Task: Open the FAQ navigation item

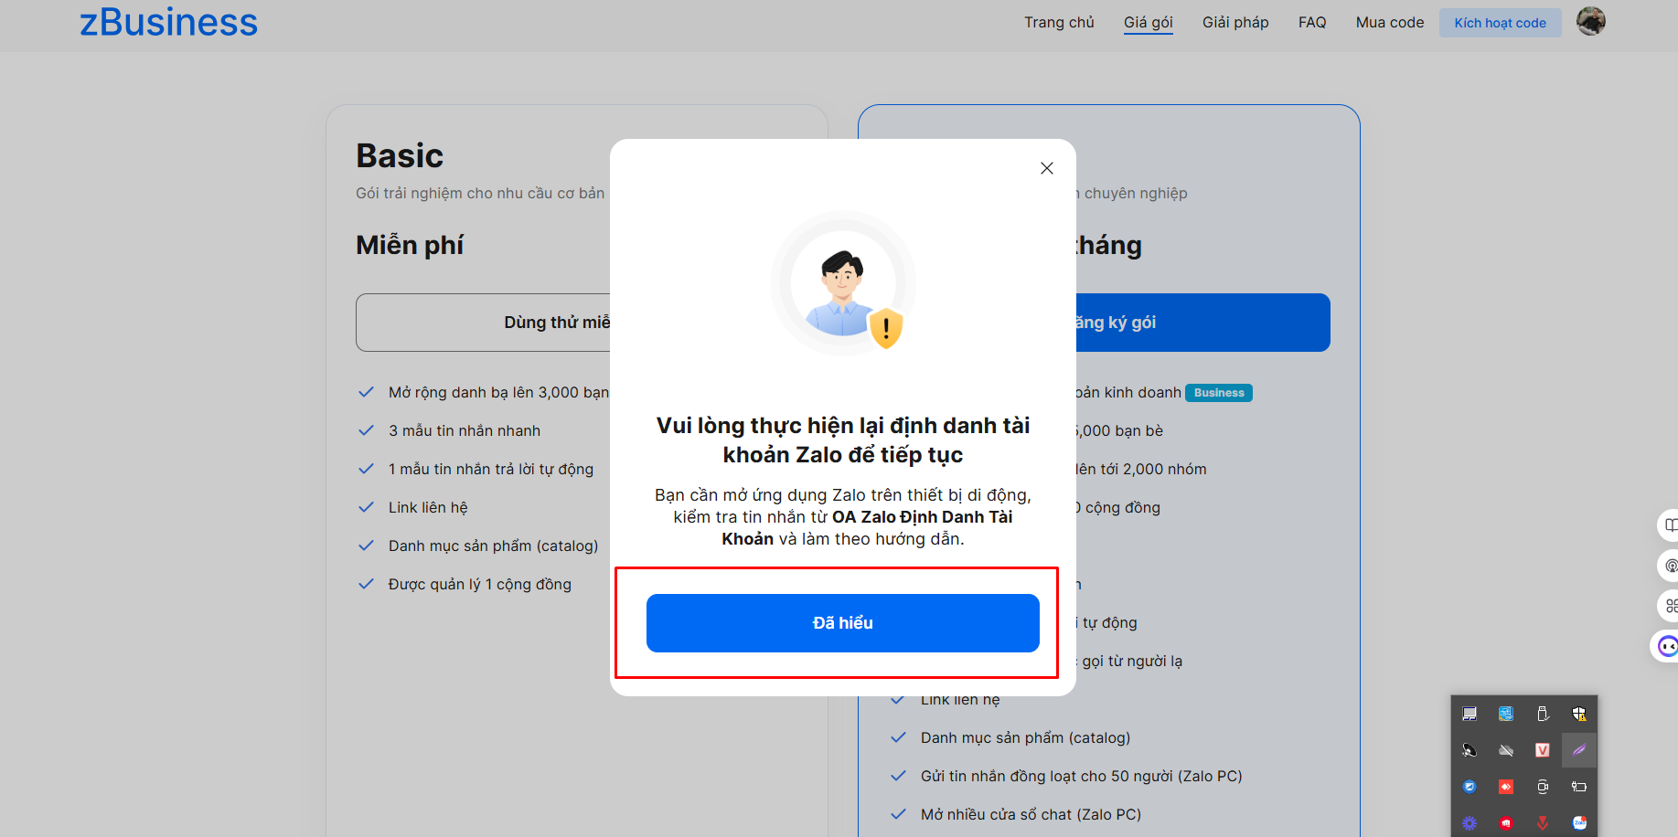Action: click(1312, 22)
